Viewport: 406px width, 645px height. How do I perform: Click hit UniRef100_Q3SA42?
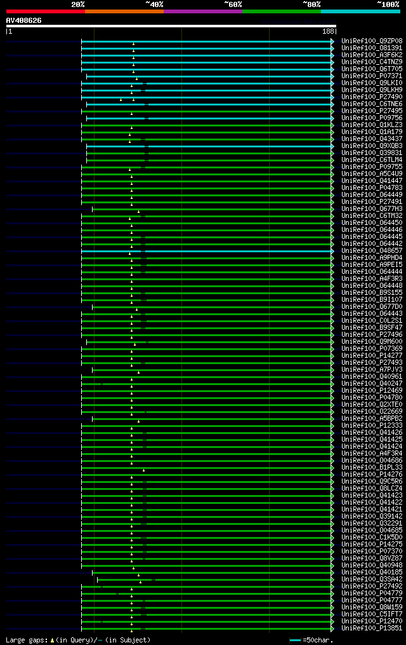372,579
